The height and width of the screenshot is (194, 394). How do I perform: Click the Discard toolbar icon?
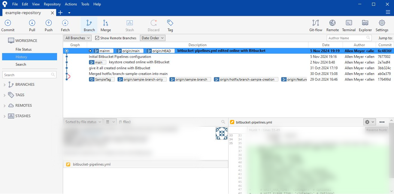[x=153, y=25]
